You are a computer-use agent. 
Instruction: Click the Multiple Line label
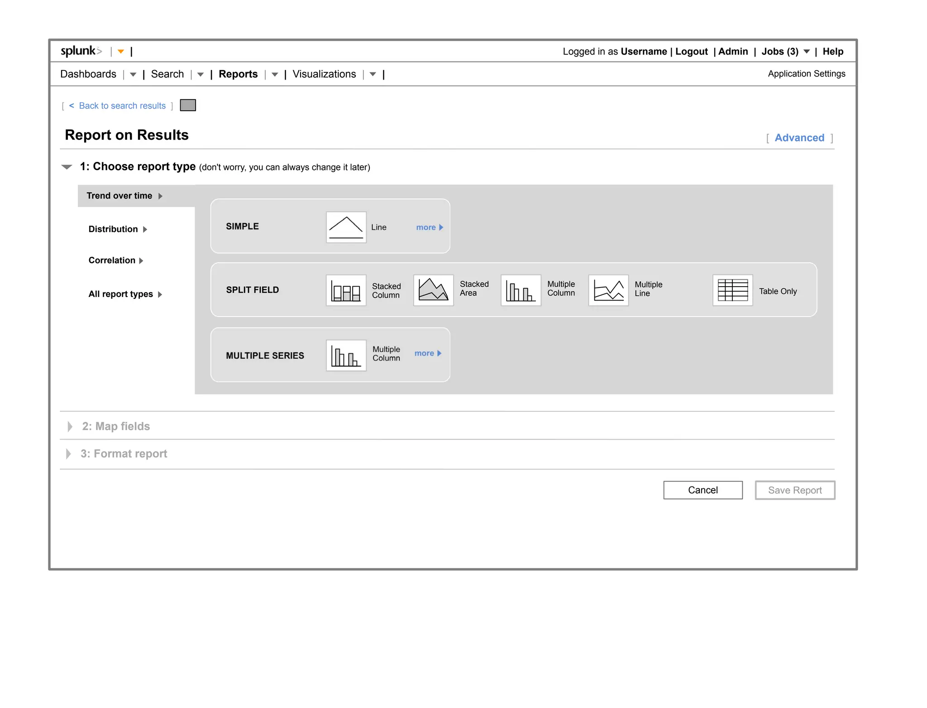648,289
